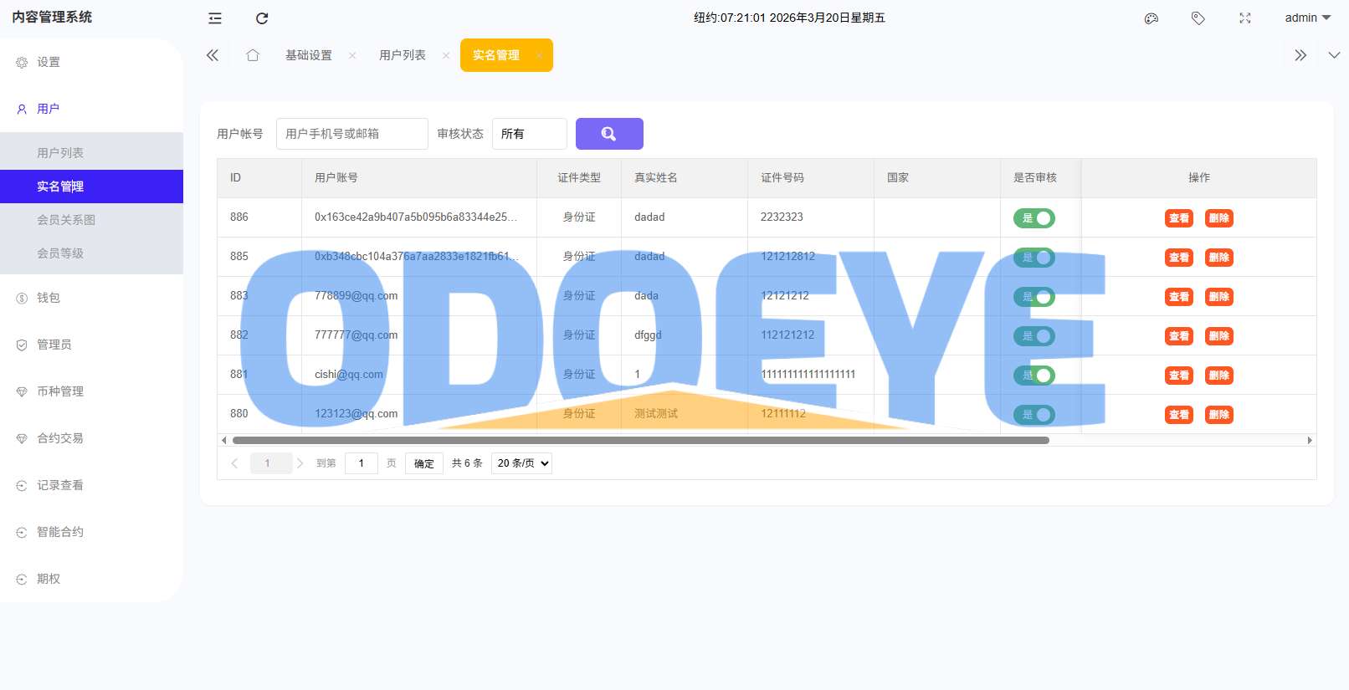Screen dimensions: 1349x690
Task: Click the sidebar collapse menu icon
Action: pos(215,18)
